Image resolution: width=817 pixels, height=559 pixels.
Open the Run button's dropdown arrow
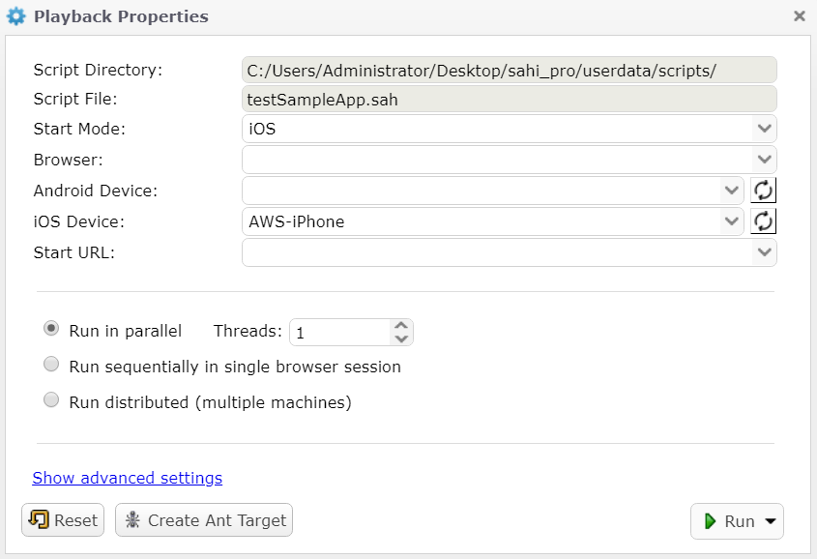click(771, 521)
